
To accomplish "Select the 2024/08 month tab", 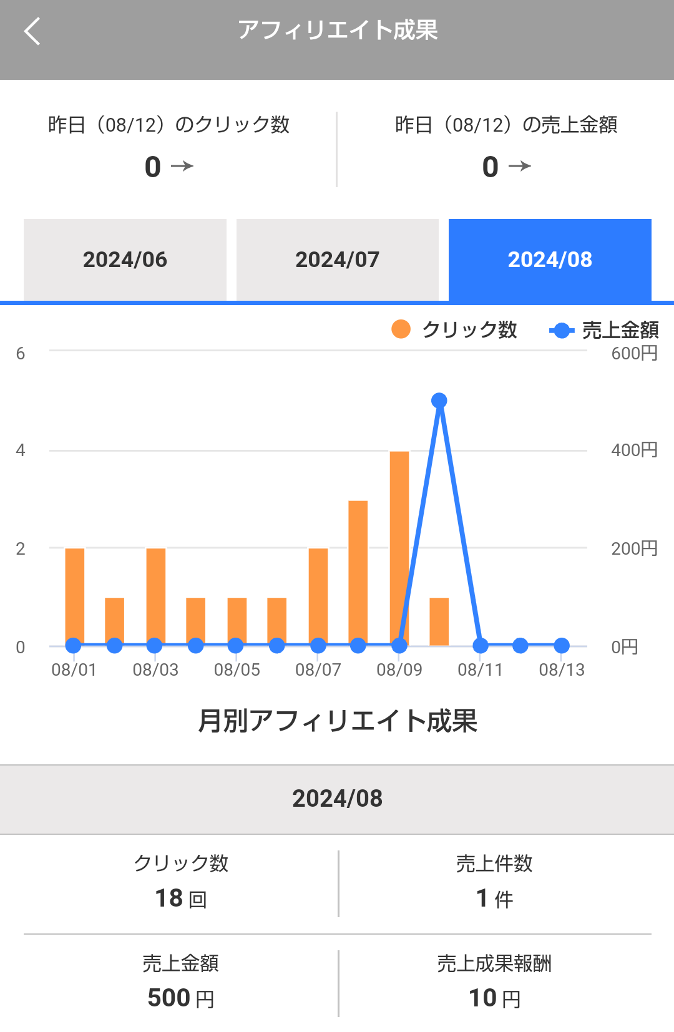I will (x=550, y=260).
